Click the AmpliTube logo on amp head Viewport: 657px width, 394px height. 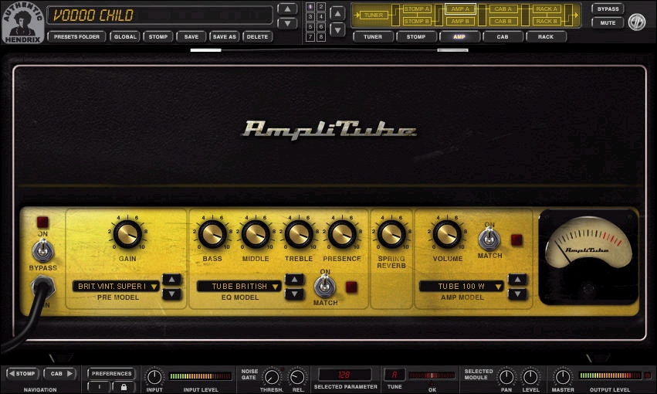330,129
